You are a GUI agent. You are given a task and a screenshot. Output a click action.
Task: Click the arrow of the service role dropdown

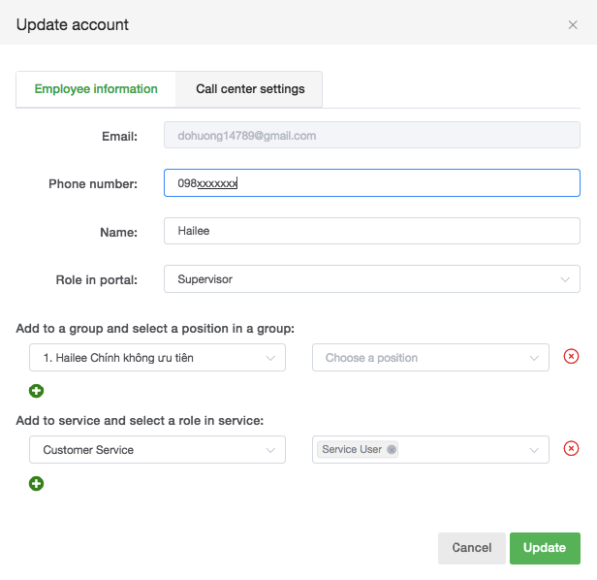pyautogui.click(x=534, y=450)
